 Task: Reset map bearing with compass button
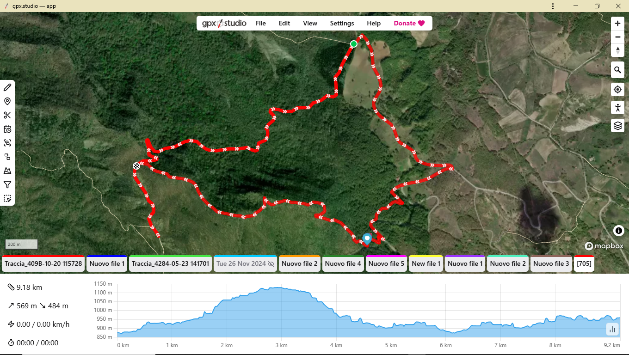click(x=617, y=50)
